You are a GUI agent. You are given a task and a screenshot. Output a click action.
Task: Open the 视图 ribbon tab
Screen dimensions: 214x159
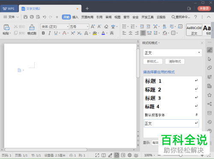coord(117,17)
